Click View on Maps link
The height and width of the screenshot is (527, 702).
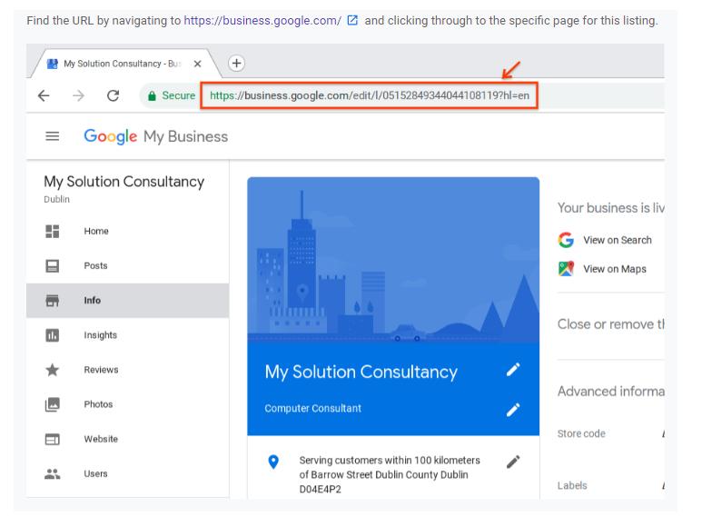(615, 269)
